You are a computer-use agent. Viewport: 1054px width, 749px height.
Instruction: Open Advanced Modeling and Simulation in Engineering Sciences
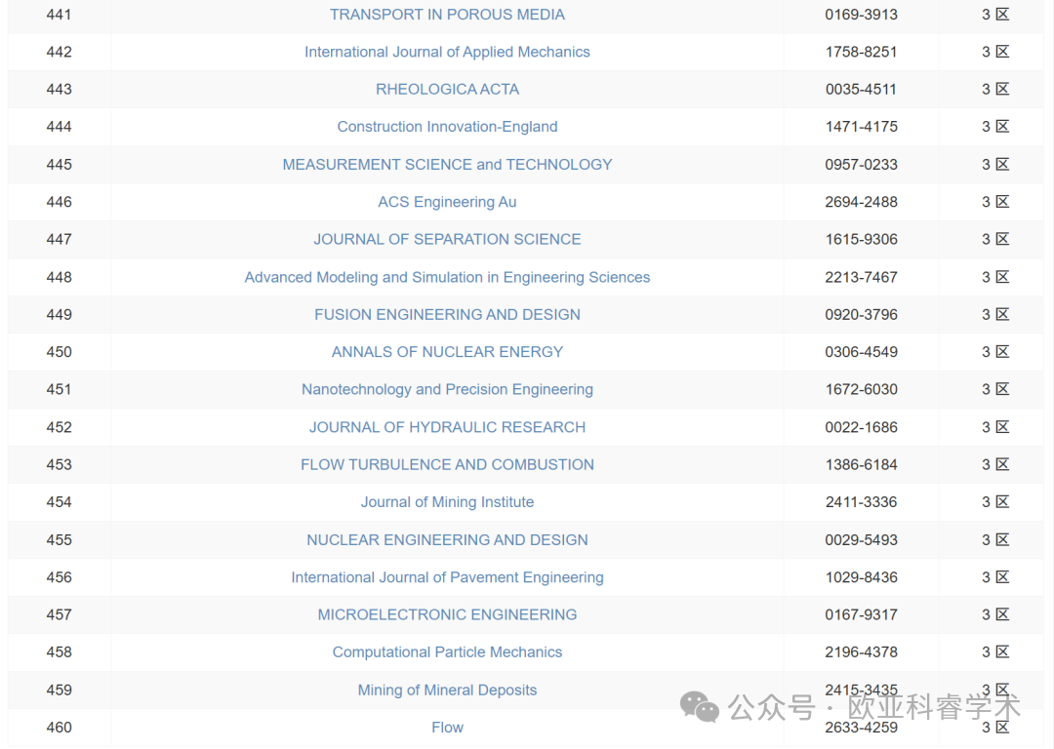coord(447,277)
